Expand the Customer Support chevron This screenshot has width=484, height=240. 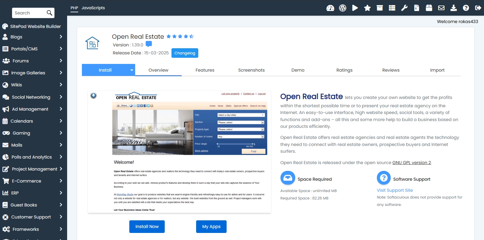point(61,217)
